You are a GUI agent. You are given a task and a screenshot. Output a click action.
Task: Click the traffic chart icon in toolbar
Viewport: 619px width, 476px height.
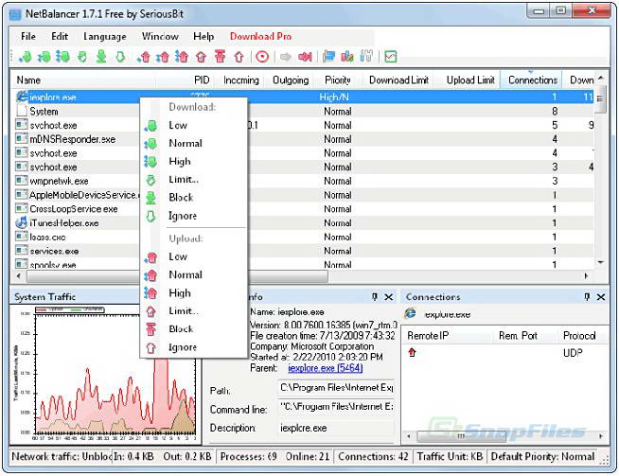pyautogui.click(x=390, y=57)
